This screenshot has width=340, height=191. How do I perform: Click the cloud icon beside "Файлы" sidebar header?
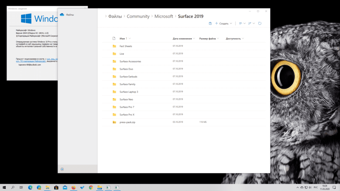(x=62, y=14)
